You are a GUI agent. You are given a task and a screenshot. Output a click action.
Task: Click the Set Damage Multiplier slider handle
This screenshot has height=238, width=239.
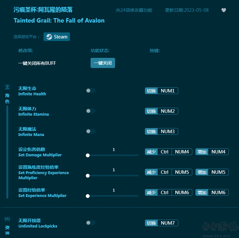point(88,155)
